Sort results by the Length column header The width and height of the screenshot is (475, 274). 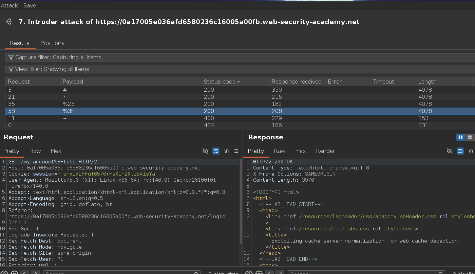pyautogui.click(x=445, y=82)
